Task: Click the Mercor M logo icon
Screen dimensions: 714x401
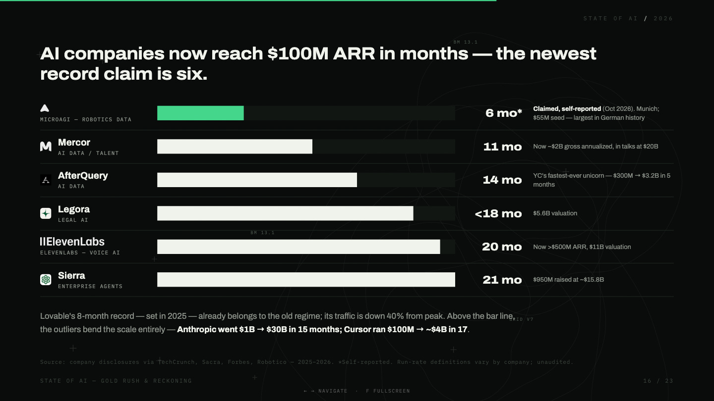Action: [x=46, y=146]
